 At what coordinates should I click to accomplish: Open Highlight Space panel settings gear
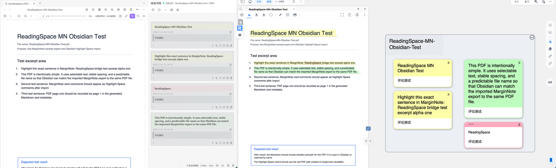coord(178,10)
